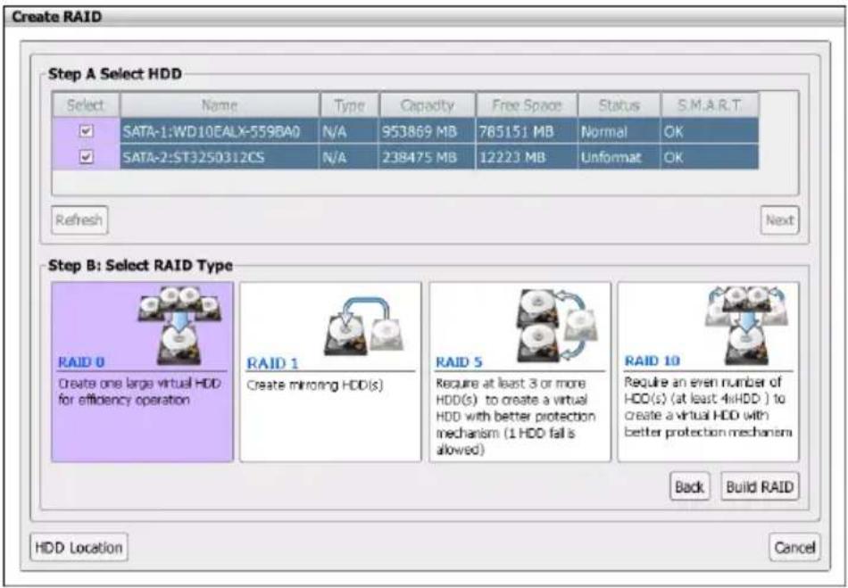Sort by the S.M.A.R.T column header
The image size is (848, 588).
[710, 105]
